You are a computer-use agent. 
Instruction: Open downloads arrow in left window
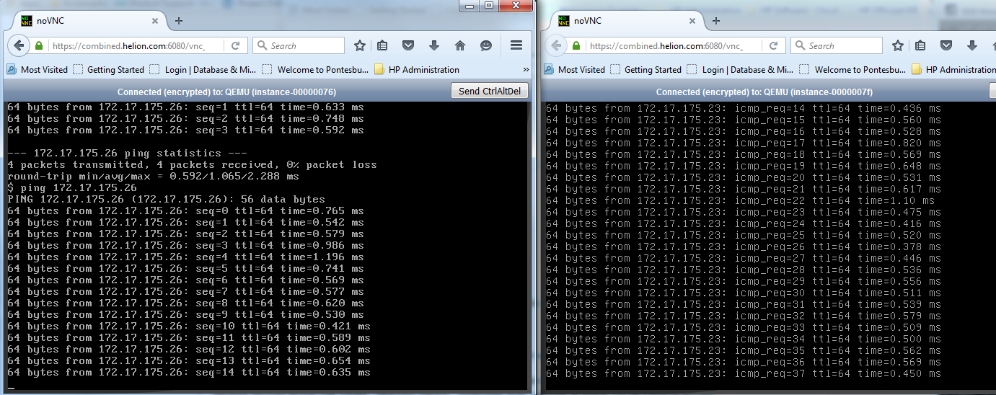434,45
